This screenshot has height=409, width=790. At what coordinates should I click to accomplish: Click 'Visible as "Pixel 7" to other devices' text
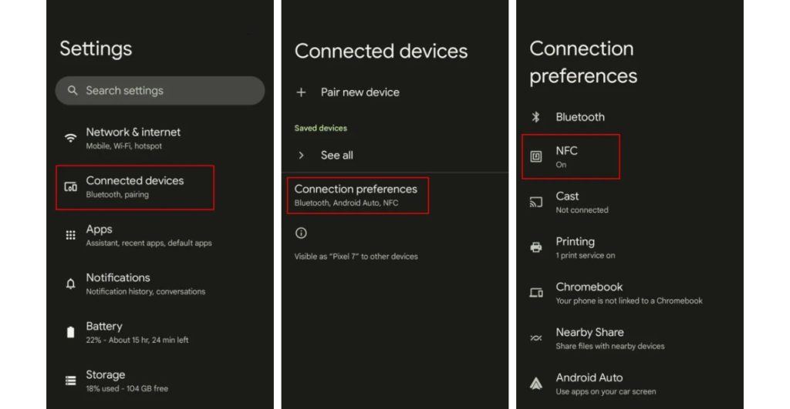[x=356, y=256]
